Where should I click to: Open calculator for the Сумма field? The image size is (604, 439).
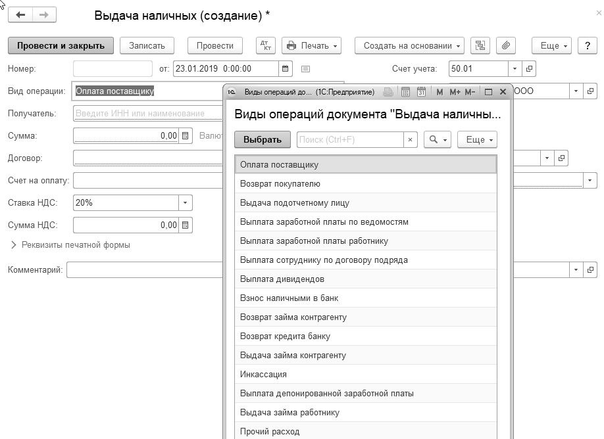186,136
